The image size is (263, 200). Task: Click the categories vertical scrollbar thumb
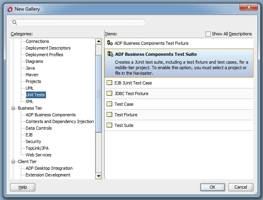pos(98,94)
